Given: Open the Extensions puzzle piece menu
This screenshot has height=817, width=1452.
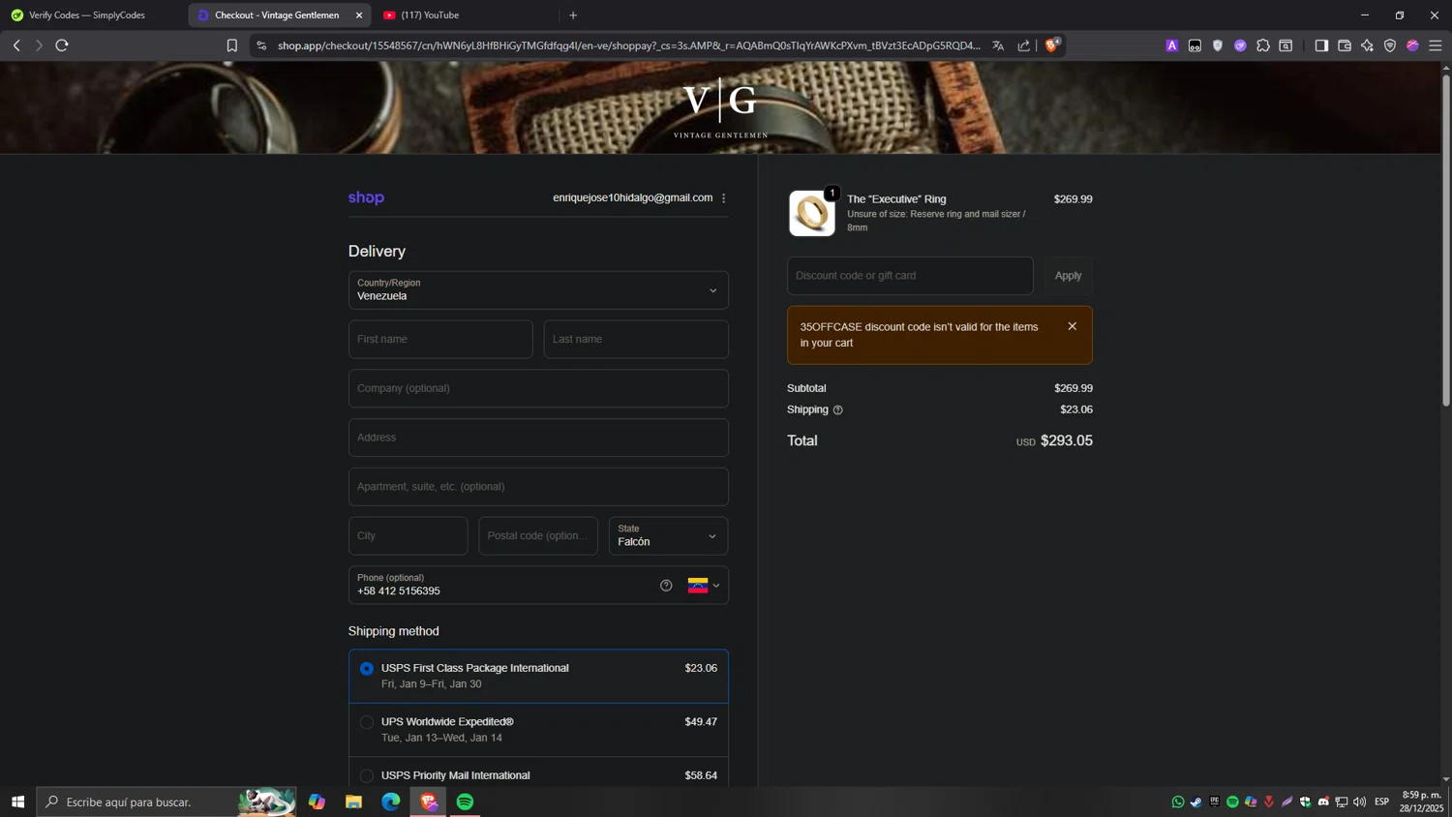Looking at the screenshot, I should point(1263,45).
